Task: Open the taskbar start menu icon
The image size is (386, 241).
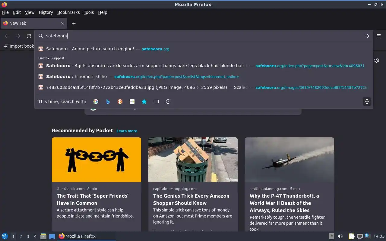Action: (5, 236)
